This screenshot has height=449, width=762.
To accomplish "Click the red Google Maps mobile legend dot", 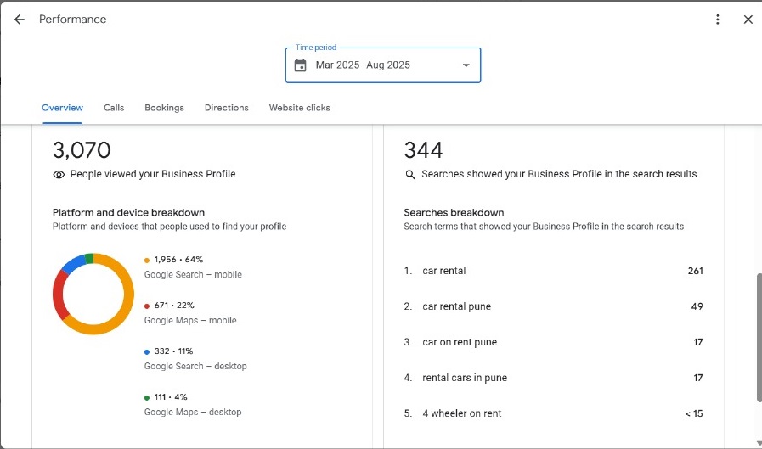I will pyautogui.click(x=147, y=306).
